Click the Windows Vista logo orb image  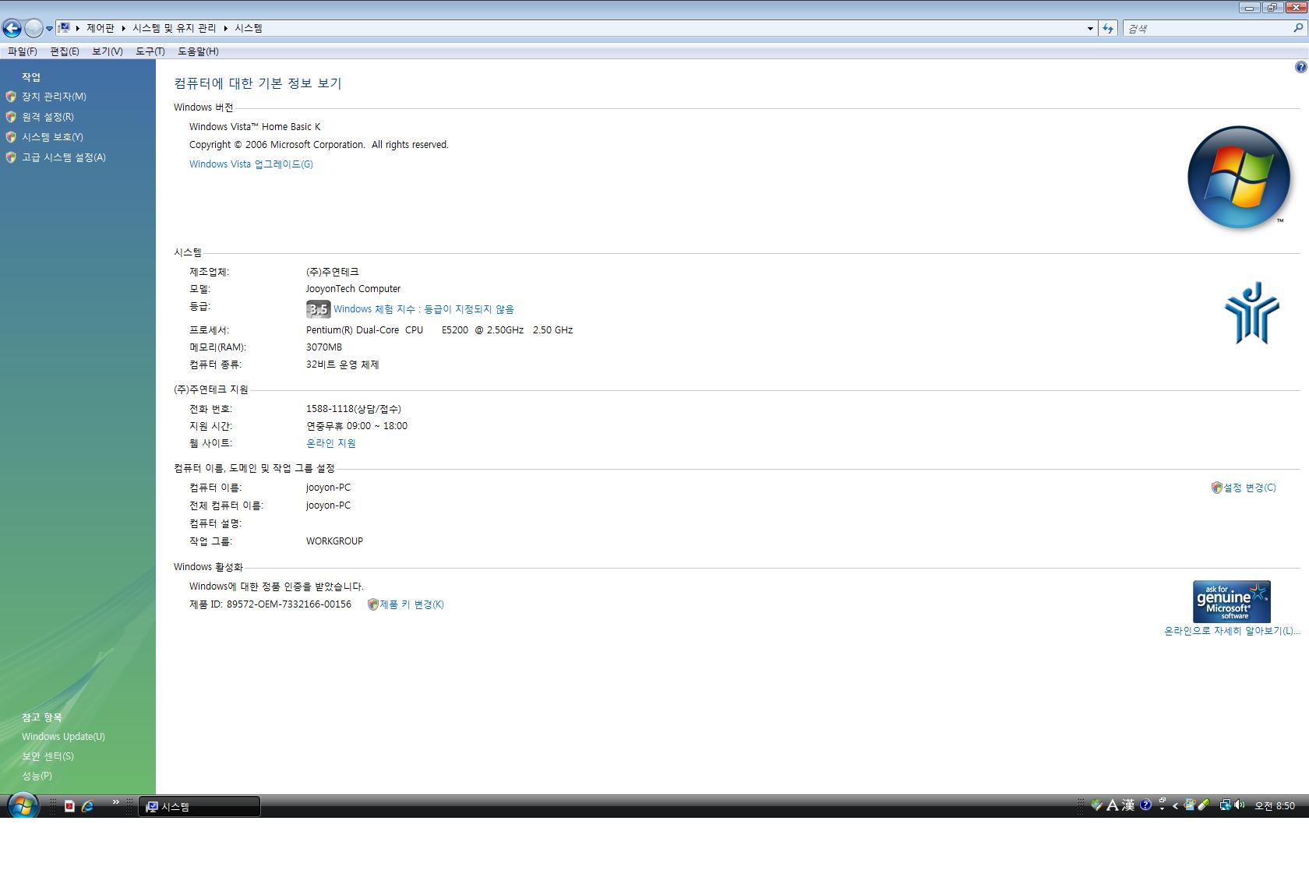pyautogui.click(x=1239, y=178)
